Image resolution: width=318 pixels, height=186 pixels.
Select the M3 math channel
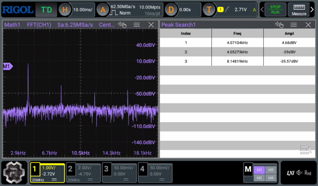271,170
